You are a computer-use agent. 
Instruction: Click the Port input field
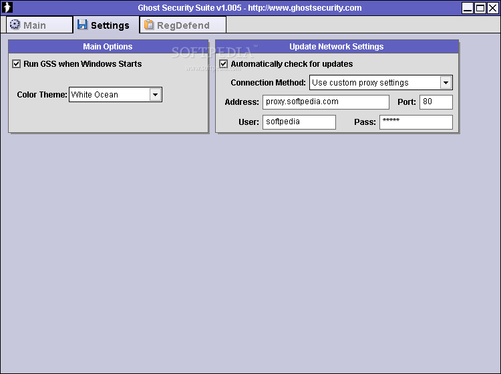point(436,102)
